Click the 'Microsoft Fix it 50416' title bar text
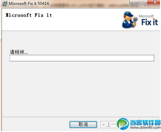 tap(29, 4)
